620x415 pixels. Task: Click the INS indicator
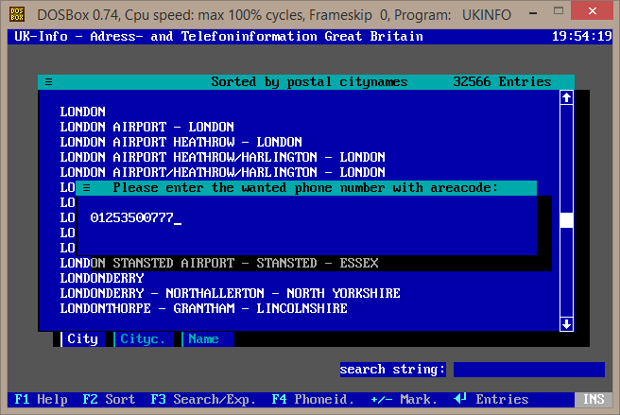tap(594, 399)
